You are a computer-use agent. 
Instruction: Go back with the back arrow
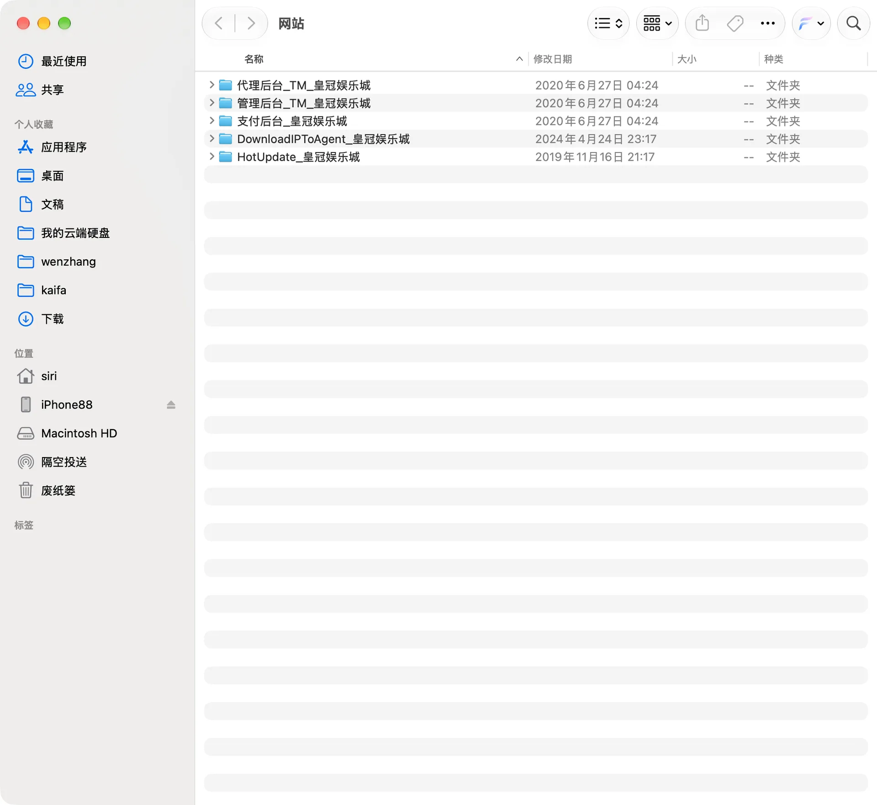click(x=219, y=23)
